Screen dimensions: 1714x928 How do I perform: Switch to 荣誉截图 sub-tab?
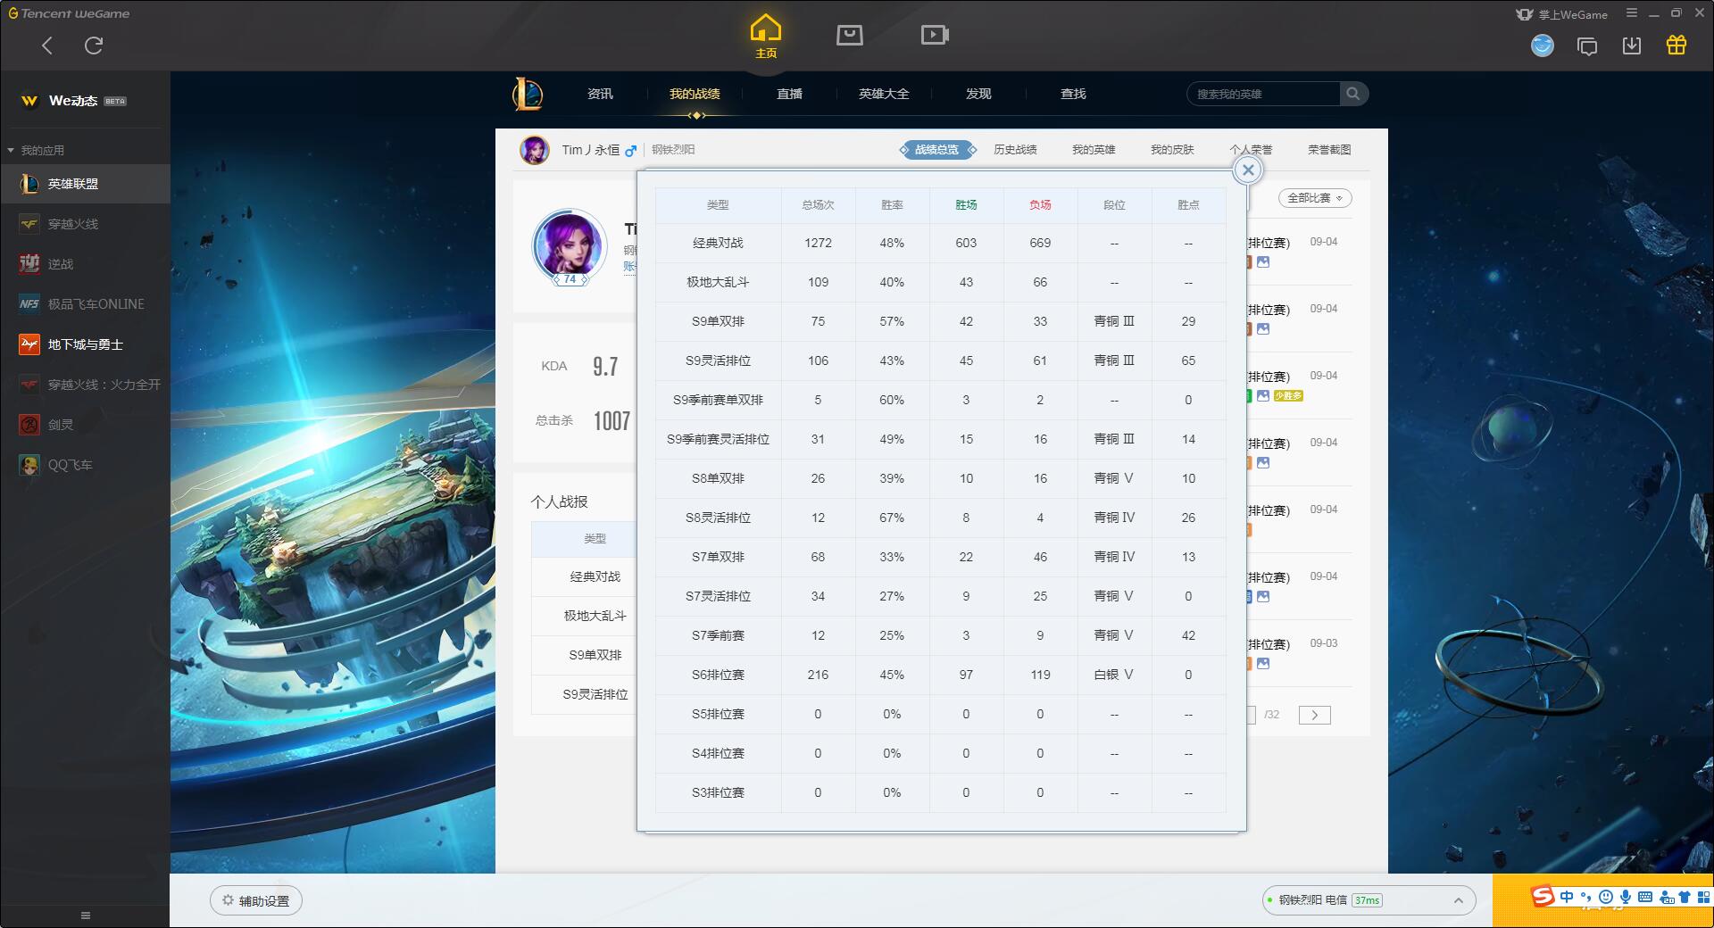[x=1329, y=150]
